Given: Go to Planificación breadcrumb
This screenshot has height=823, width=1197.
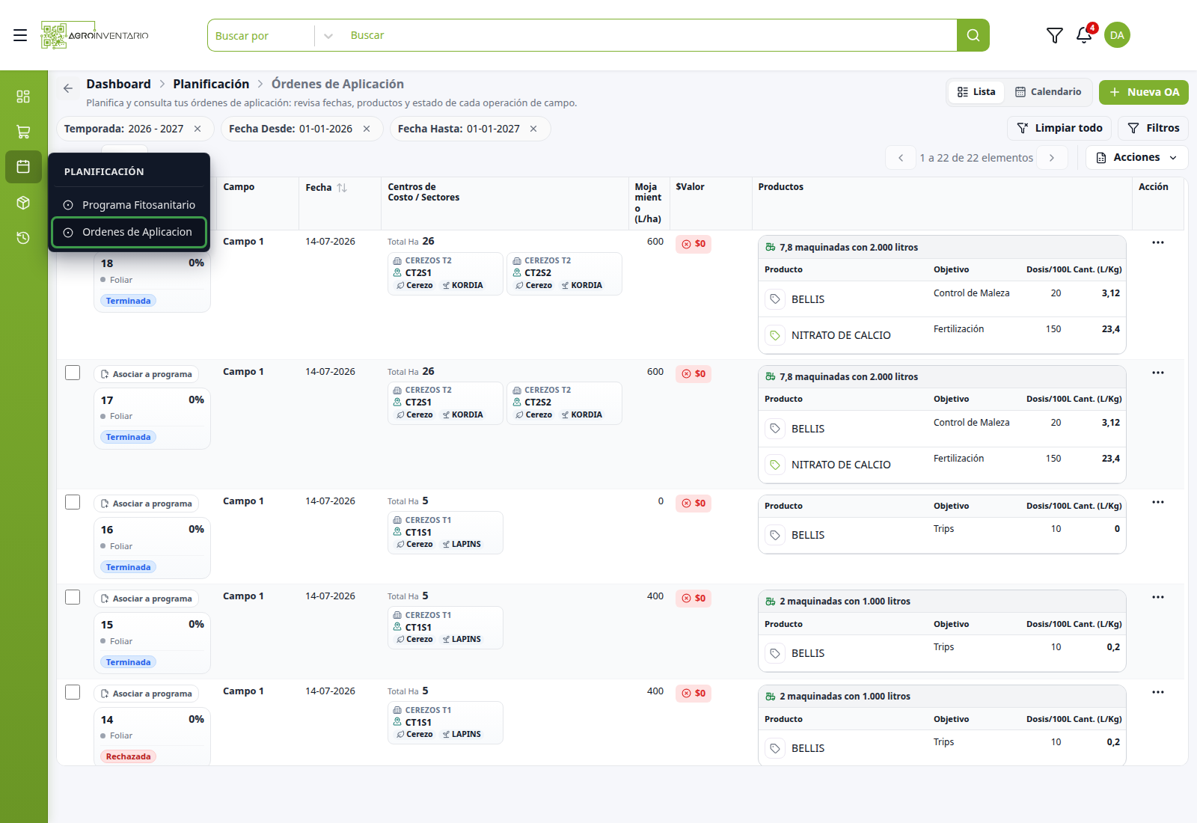Looking at the screenshot, I should (x=211, y=84).
